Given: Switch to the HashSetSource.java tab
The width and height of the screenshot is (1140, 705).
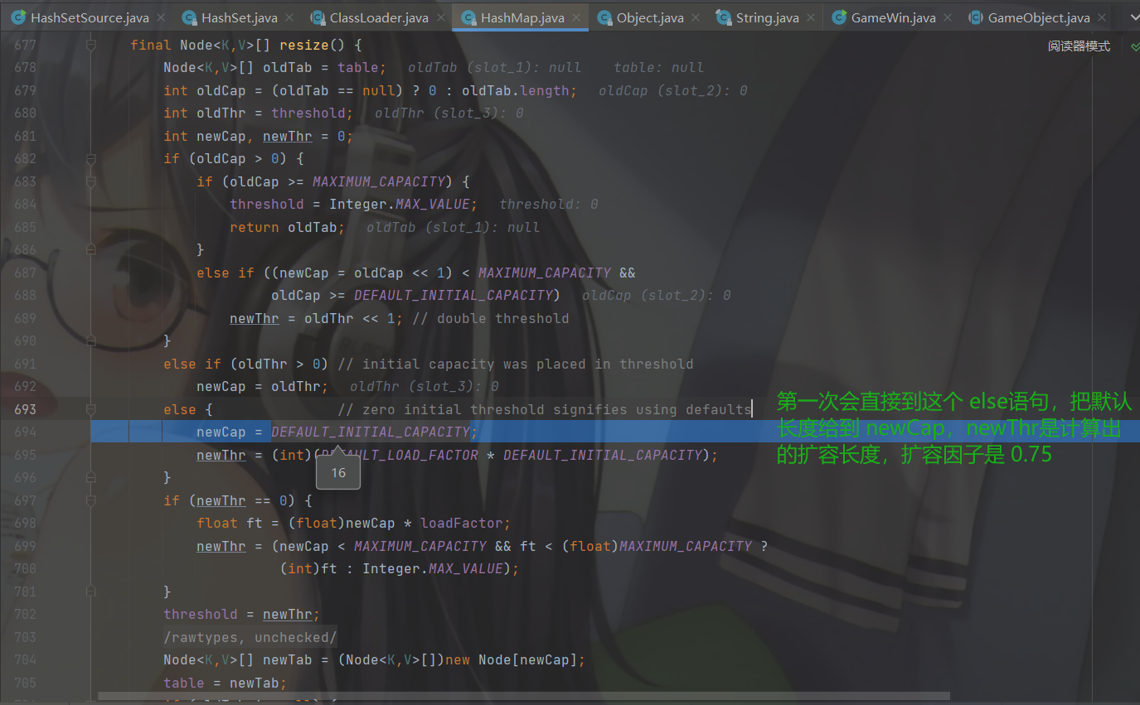Looking at the screenshot, I should click(90, 17).
